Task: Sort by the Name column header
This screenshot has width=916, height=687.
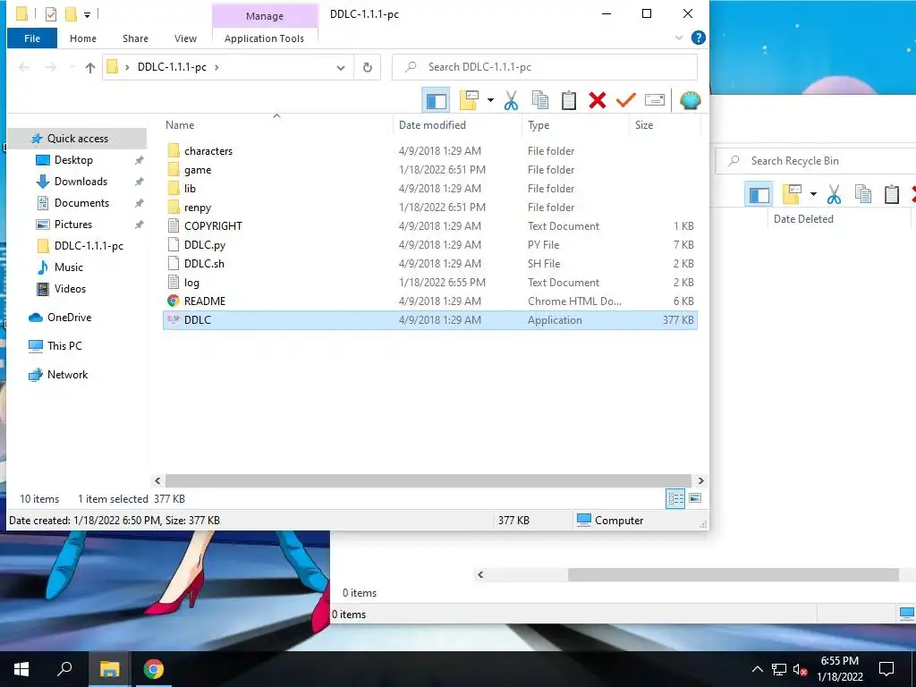Action: coord(180,125)
